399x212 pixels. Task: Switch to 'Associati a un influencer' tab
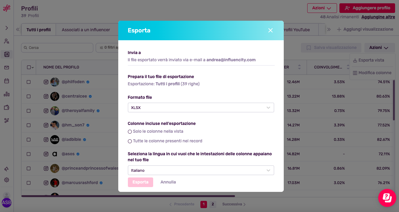point(86,30)
